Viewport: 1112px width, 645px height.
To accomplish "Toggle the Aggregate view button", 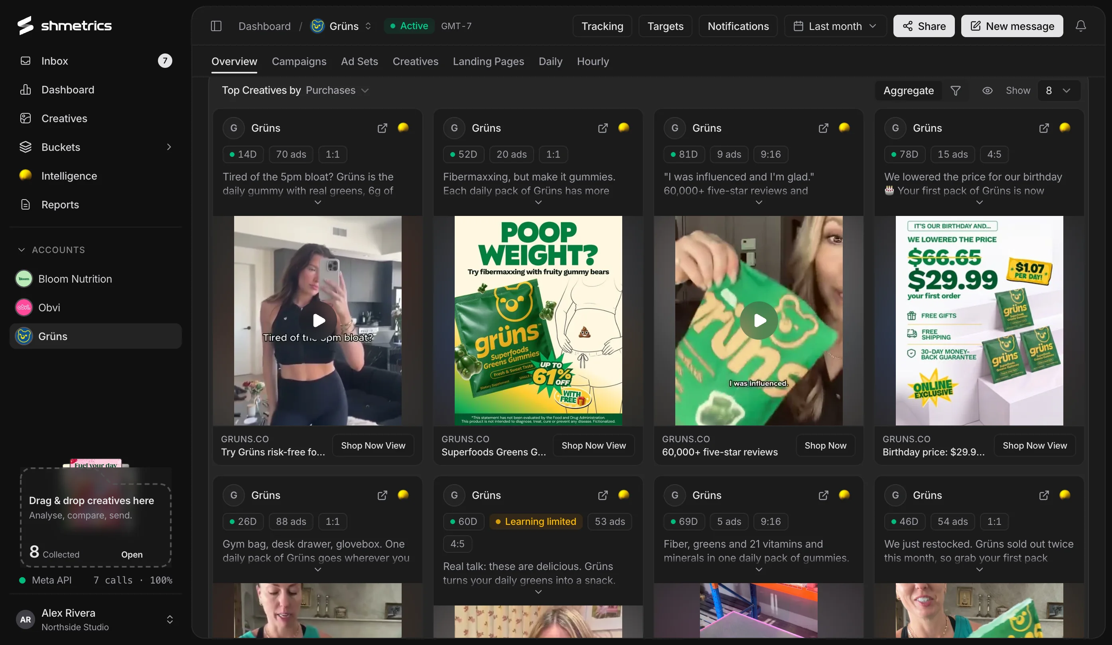I will (x=908, y=91).
